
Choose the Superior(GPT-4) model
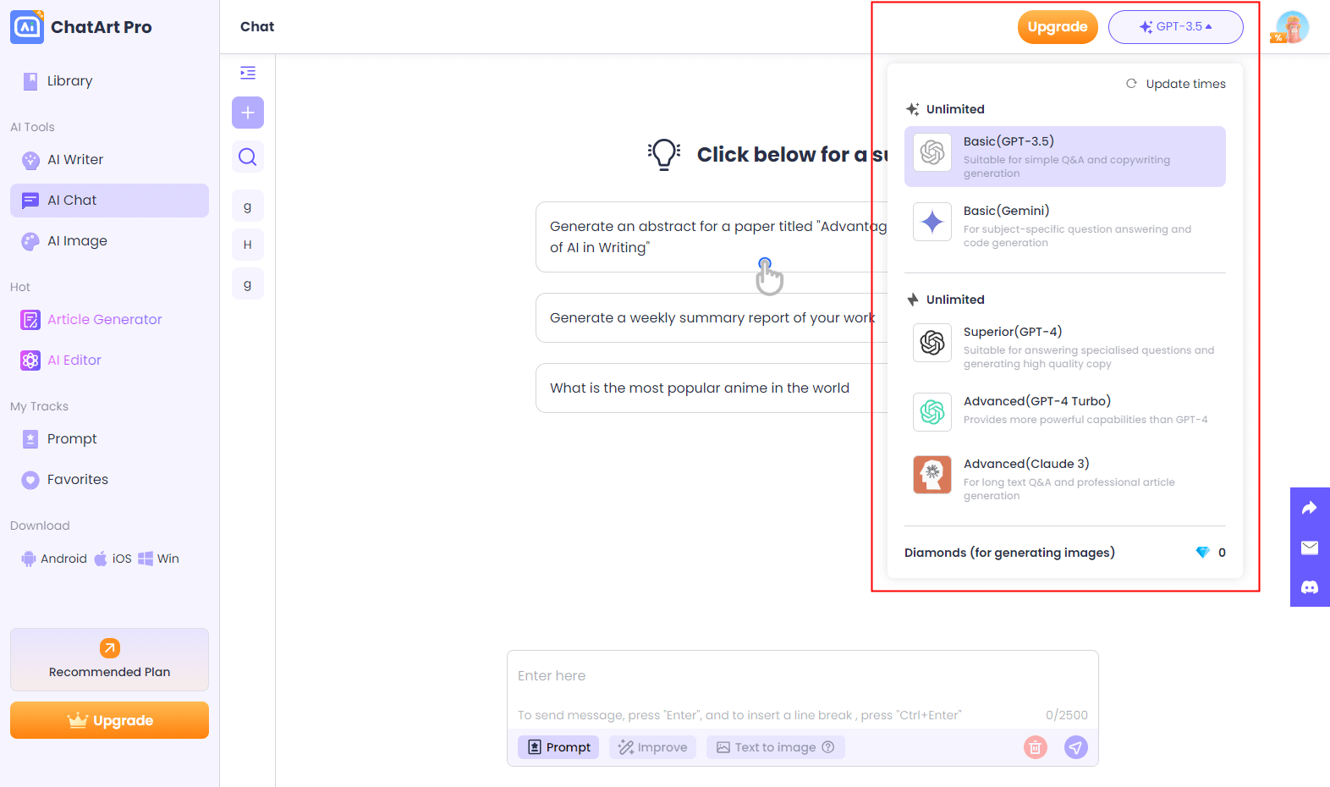click(x=1065, y=347)
